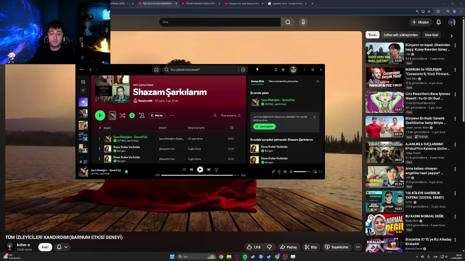
Task: Open YouTube notifications bell
Action: pyautogui.click(x=438, y=22)
